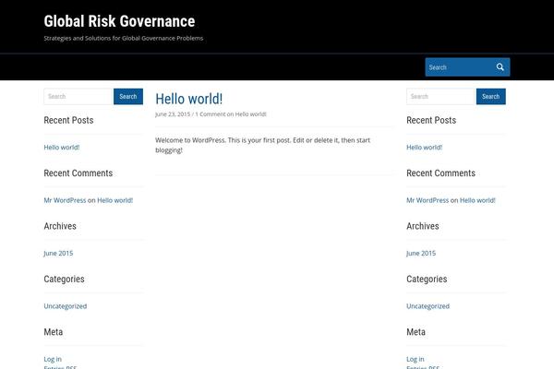
Task: Open the Global Risk Governance site title
Action: click(119, 21)
